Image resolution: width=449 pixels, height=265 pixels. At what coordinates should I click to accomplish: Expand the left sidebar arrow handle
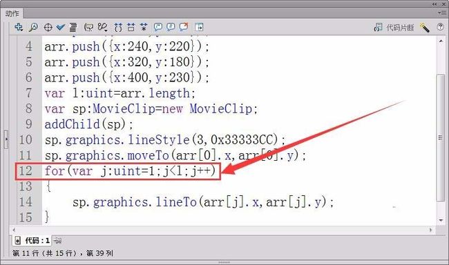coord(6,139)
